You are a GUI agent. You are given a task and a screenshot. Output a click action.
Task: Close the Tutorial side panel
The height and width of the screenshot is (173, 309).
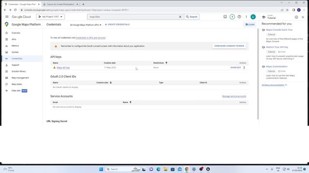tap(303, 17)
